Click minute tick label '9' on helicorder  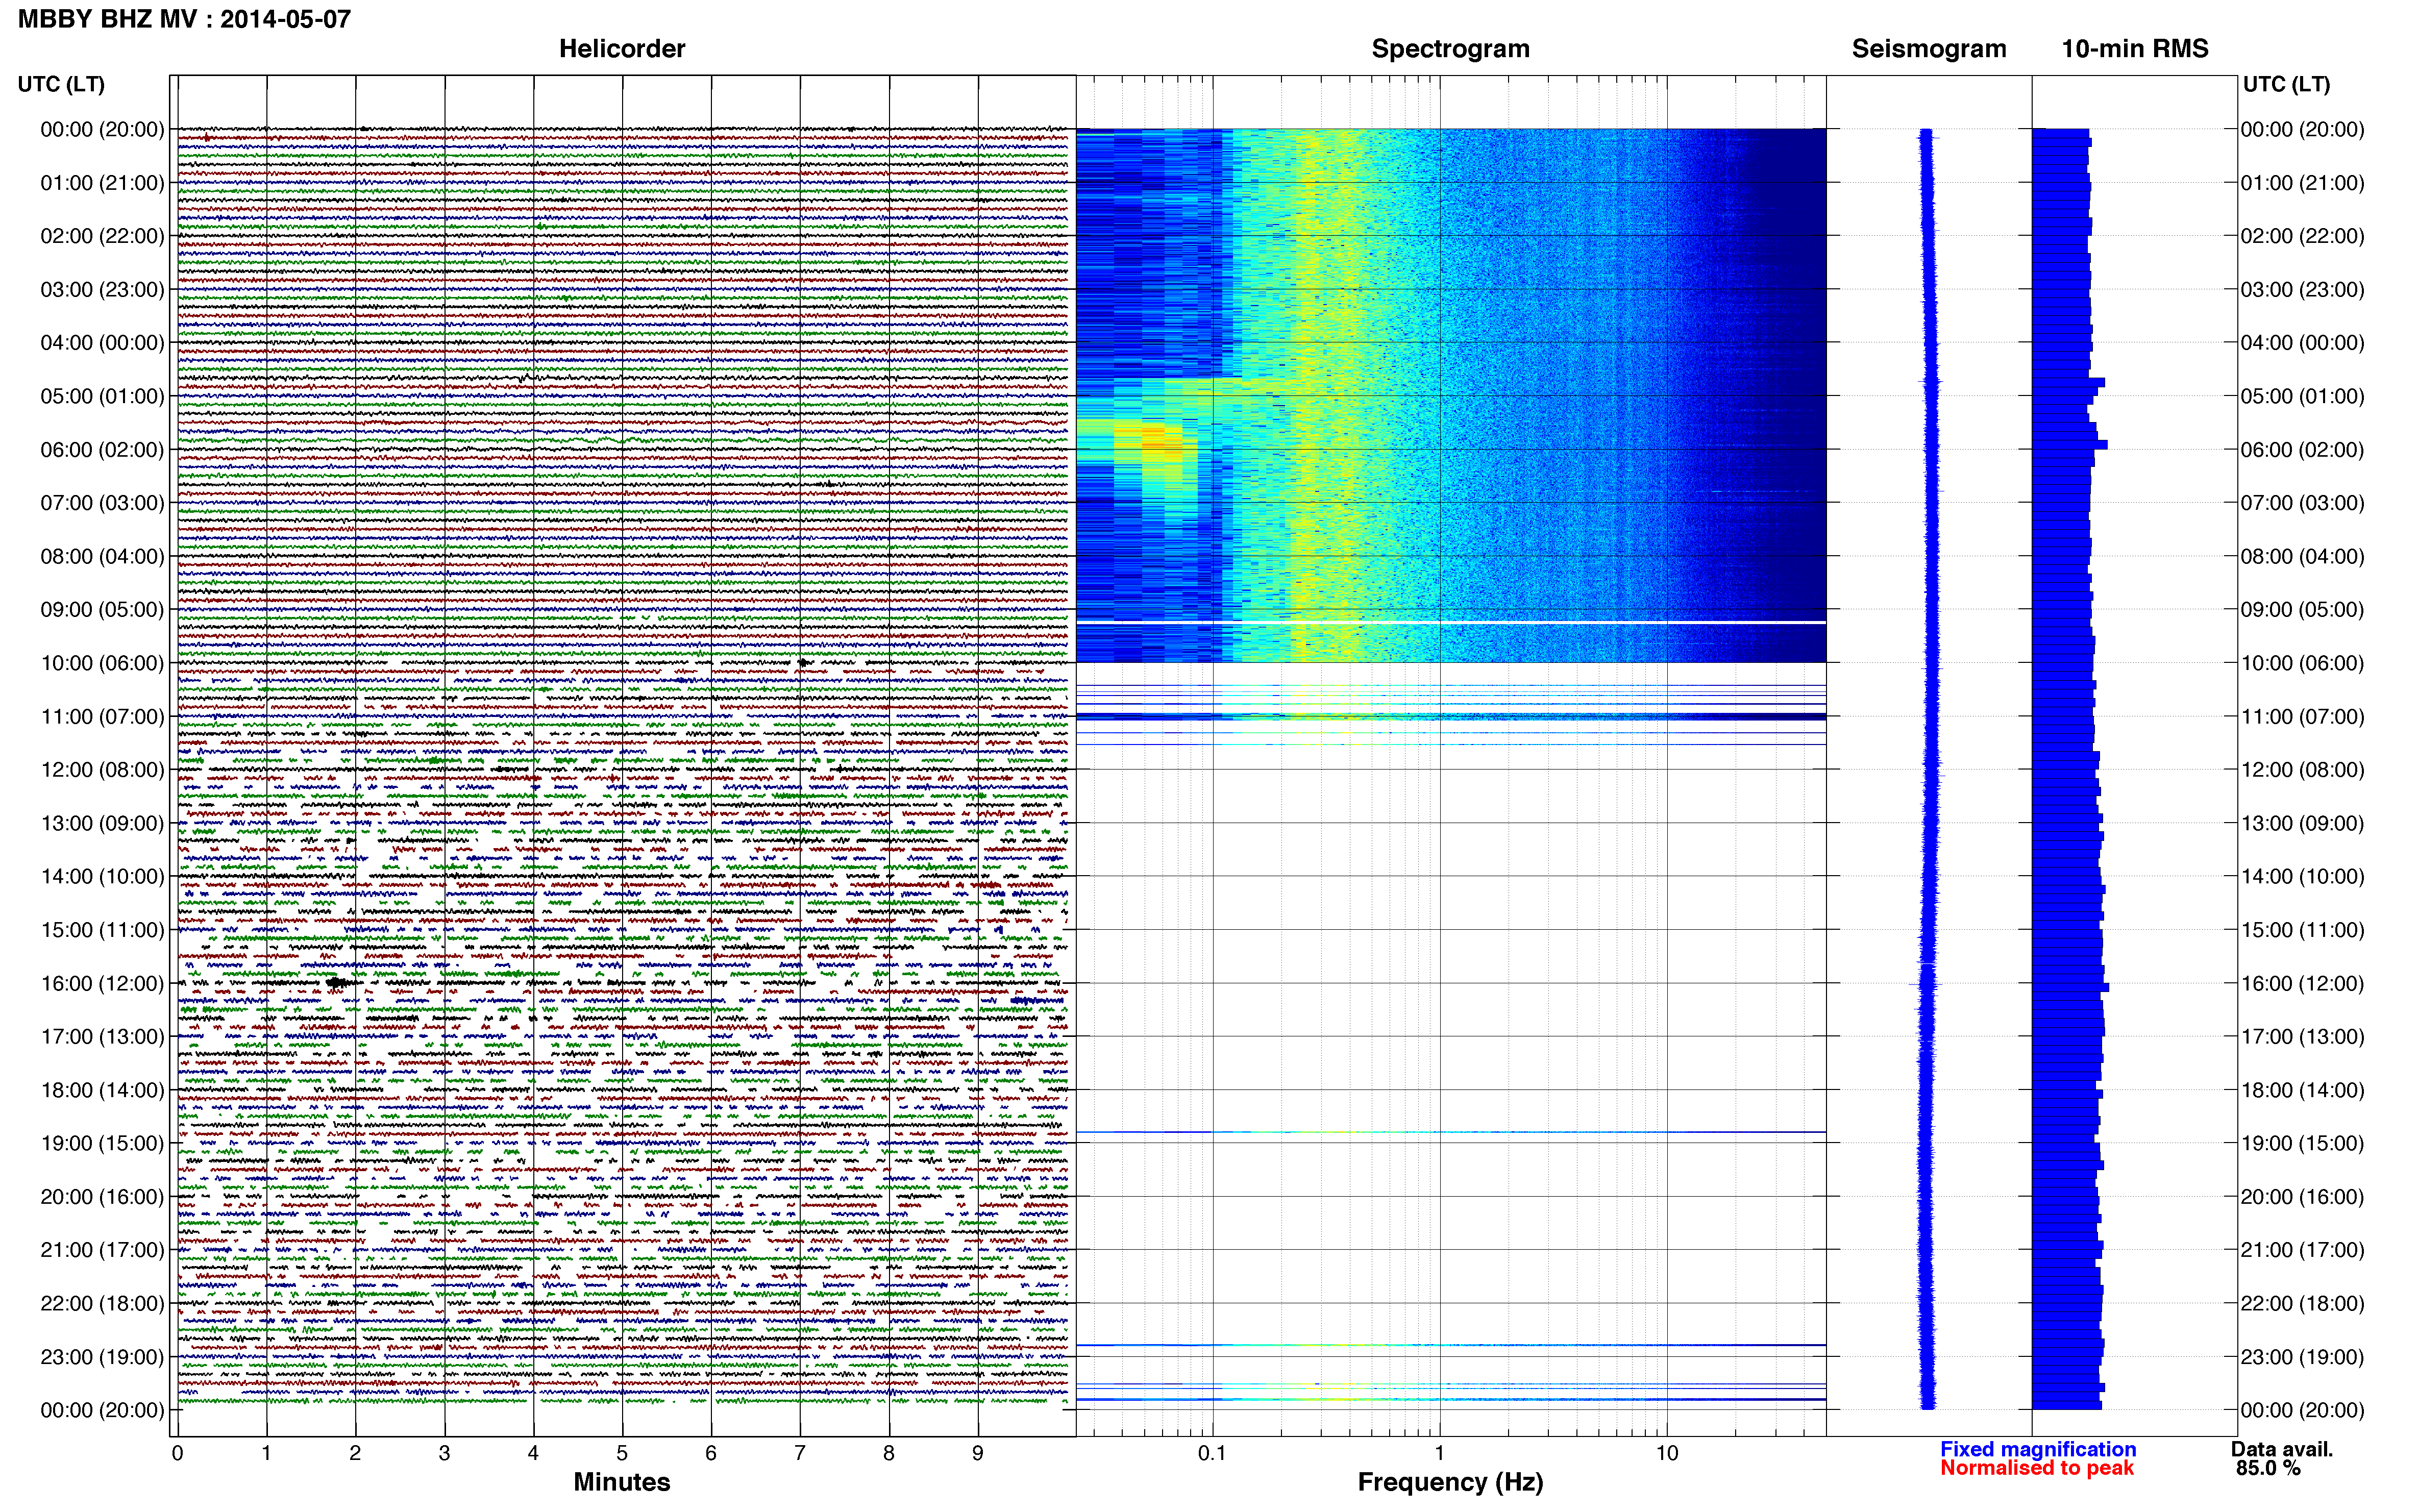978,1453
